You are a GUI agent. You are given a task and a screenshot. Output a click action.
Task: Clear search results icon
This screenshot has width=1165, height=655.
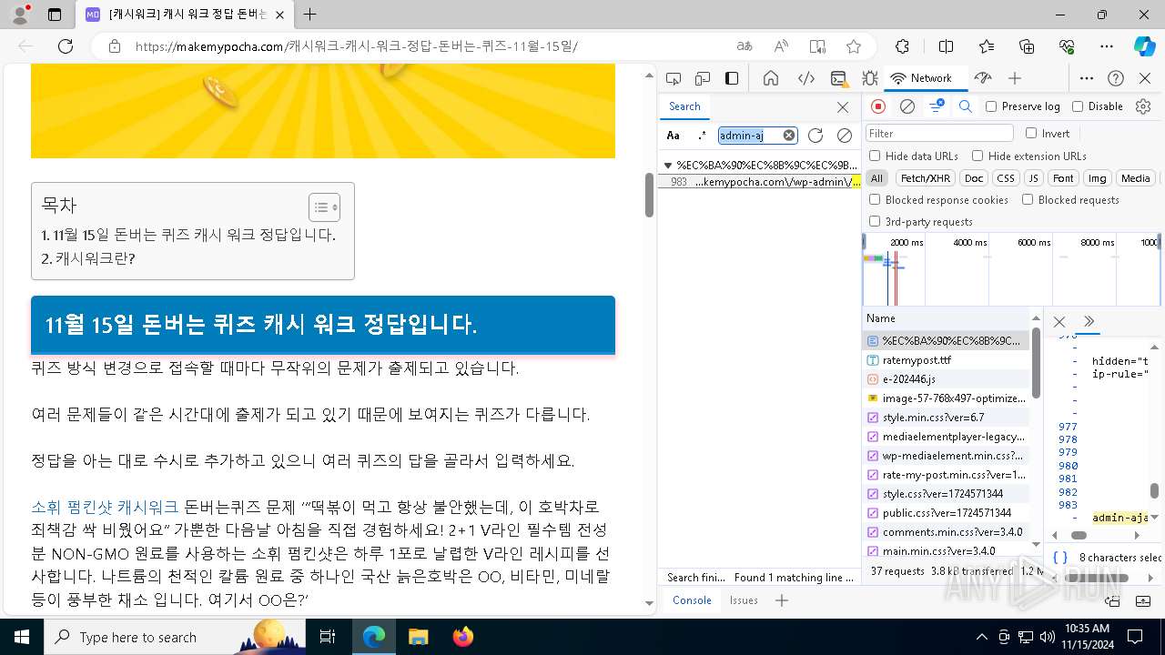845,136
